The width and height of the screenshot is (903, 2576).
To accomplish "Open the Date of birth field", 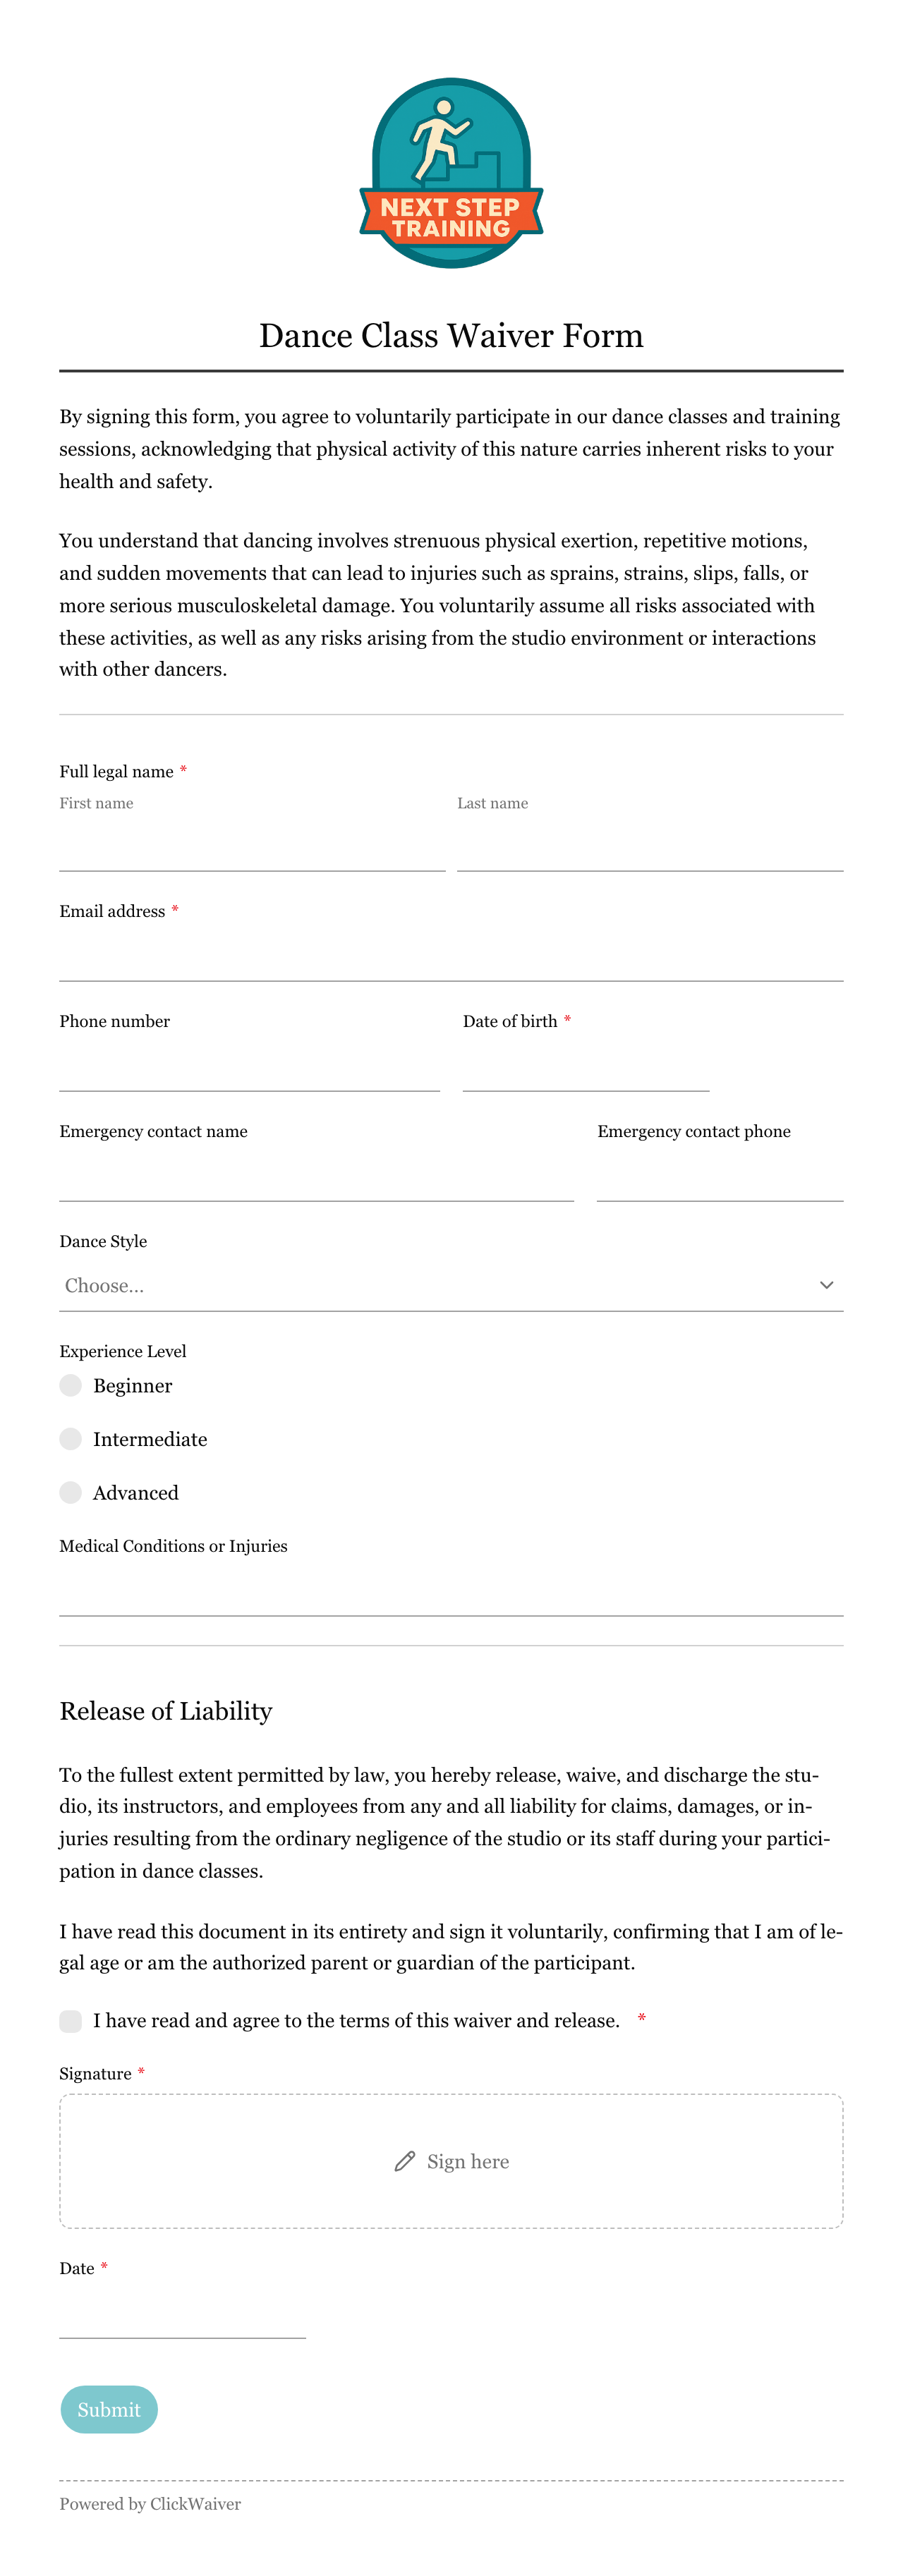I will [x=586, y=1066].
